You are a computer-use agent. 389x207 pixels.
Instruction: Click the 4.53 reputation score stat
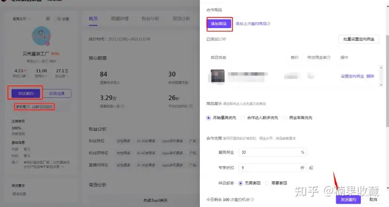click(20, 71)
